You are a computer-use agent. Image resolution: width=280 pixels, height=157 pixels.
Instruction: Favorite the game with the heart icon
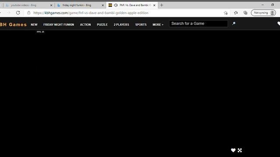[233, 150]
